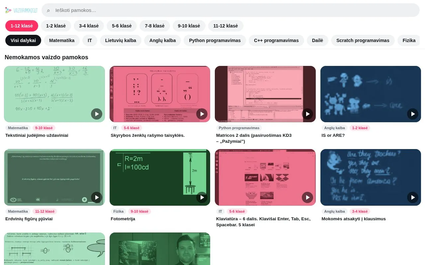Open the Erdvinių figūrų pjūviai lesson title

coord(29,219)
